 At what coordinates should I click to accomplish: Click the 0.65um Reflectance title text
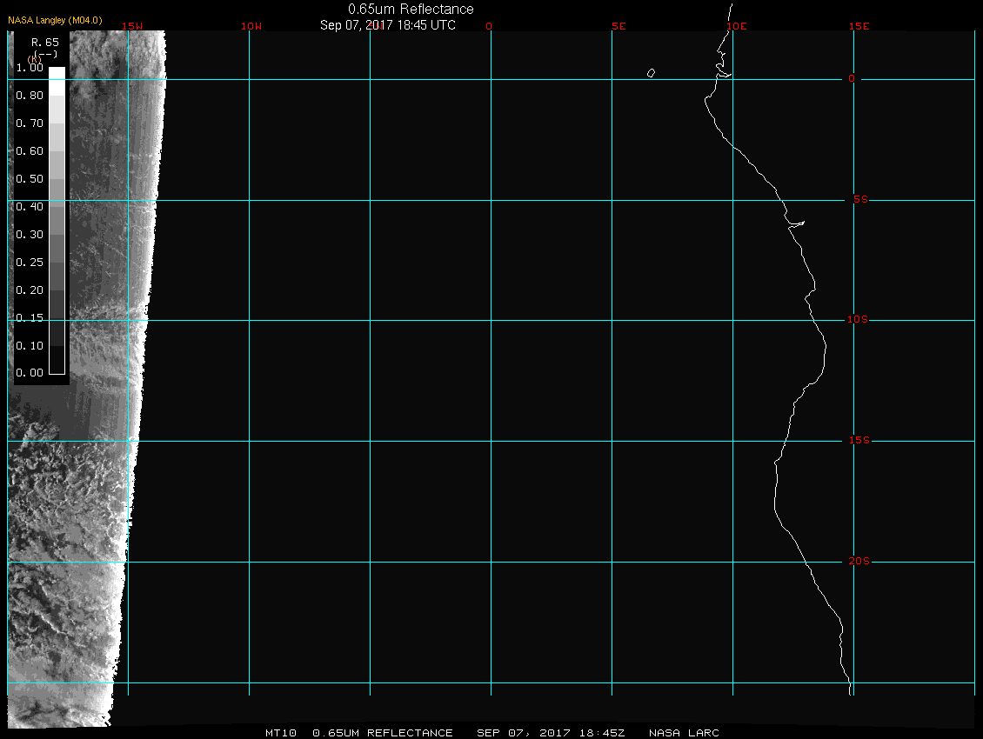pyautogui.click(x=411, y=9)
